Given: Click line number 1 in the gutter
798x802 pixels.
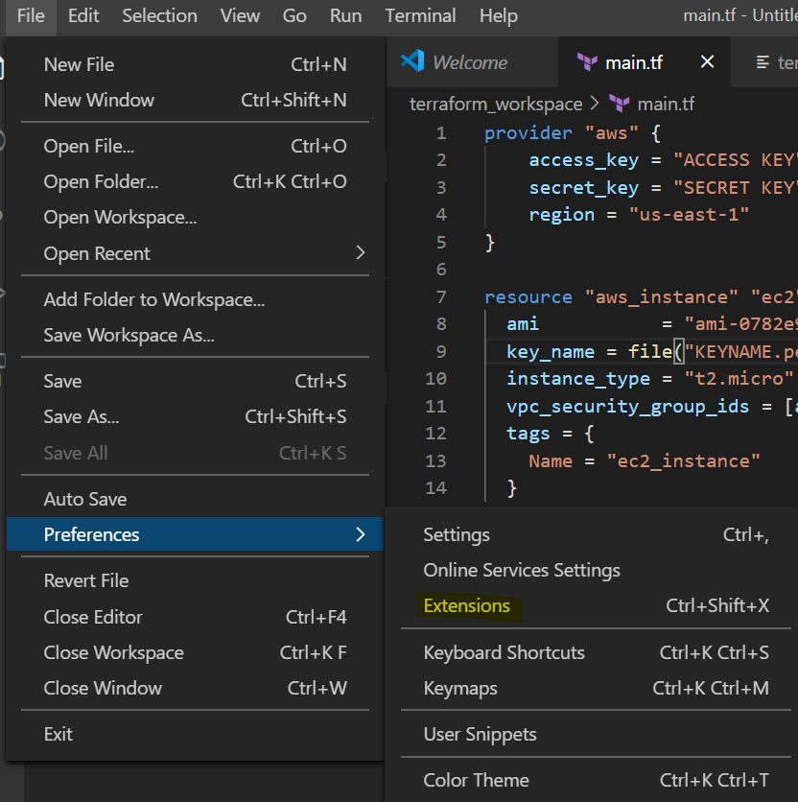Looking at the screenshot, I should click(x=441, y=133).
